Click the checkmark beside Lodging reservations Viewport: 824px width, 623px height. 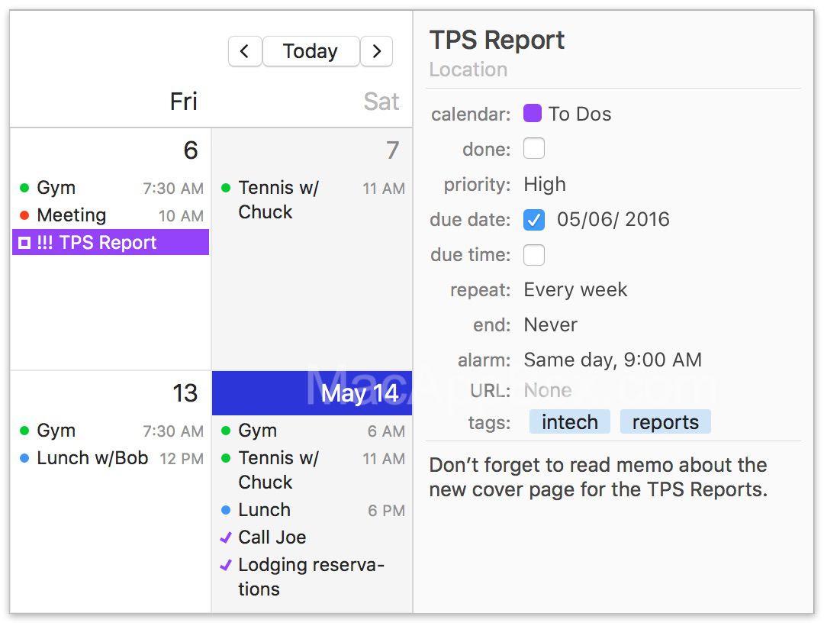click(226, 565)
